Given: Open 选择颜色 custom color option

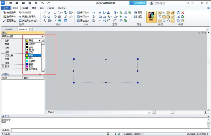Looking at the screenshot, I should pos(33,69).
